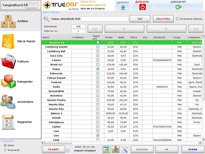Open the Kategorier colored cubes icon
The image size is (205, 154).
point(8,82)
